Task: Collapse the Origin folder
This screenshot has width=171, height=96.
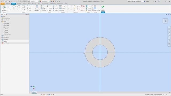Action: (1, 22)
